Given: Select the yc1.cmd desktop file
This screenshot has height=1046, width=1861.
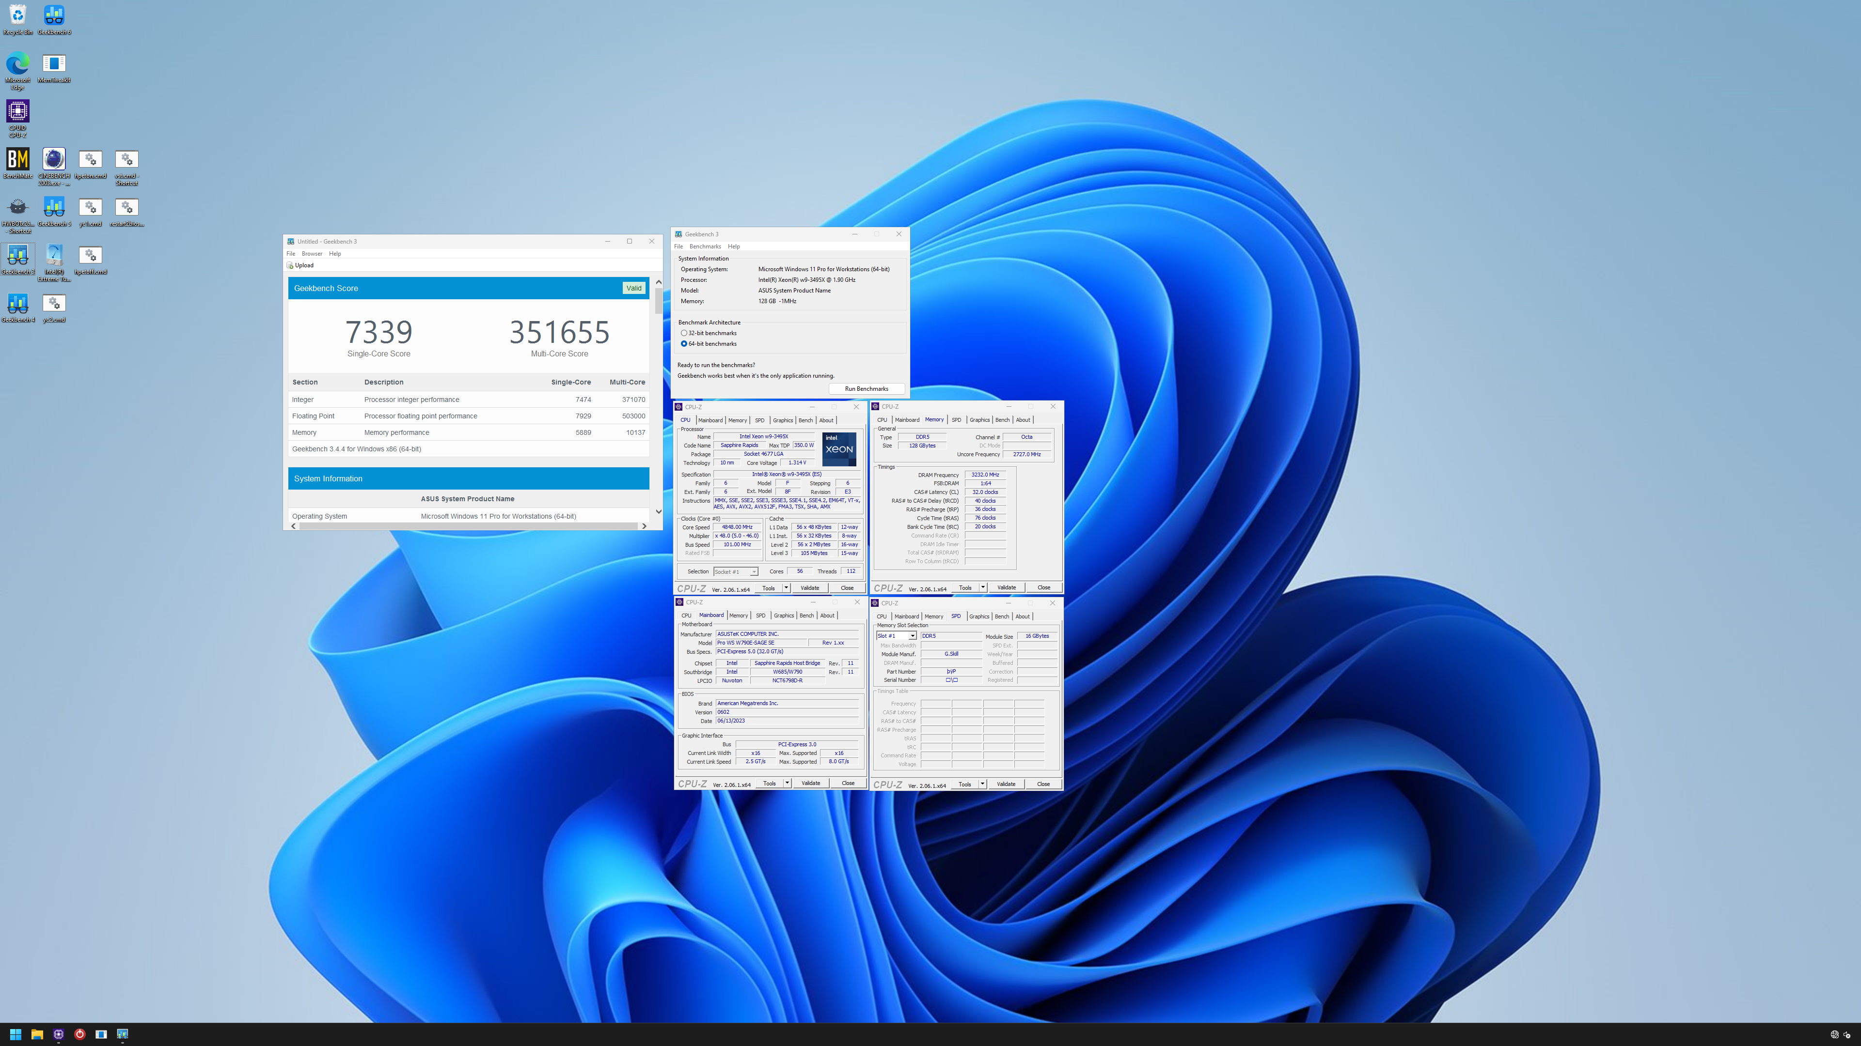Looking at the screenshot, I should tap(90, 212).
